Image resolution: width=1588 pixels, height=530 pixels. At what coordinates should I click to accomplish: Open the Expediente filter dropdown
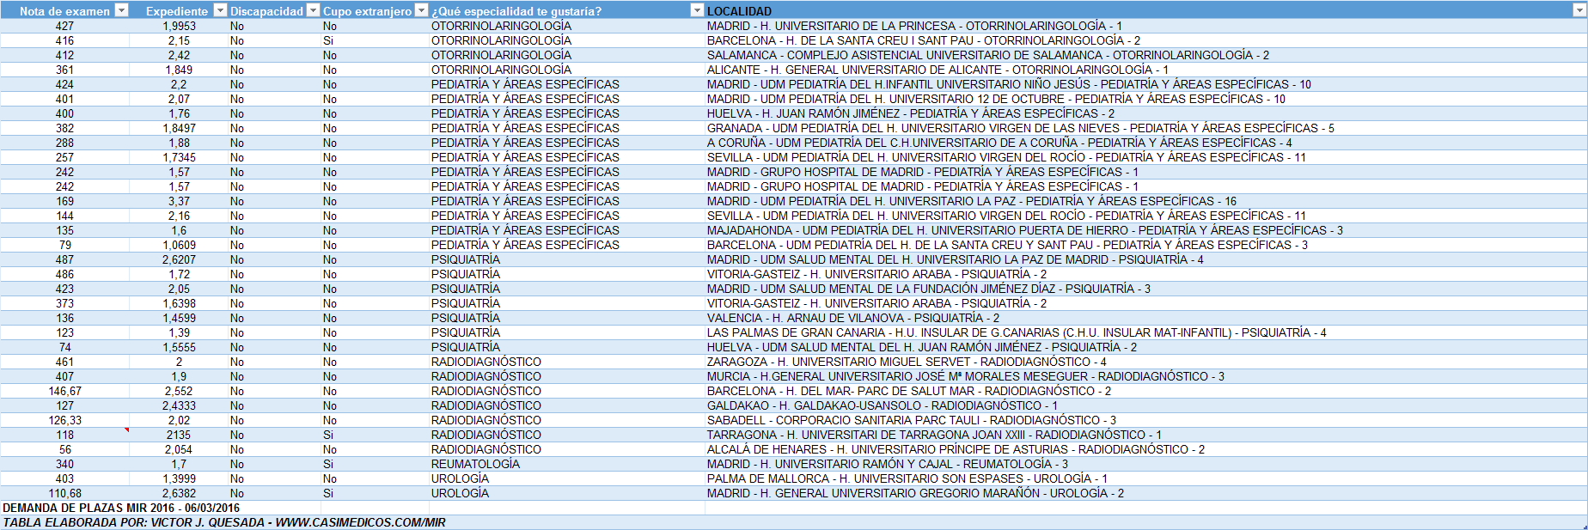coord(220,10)
